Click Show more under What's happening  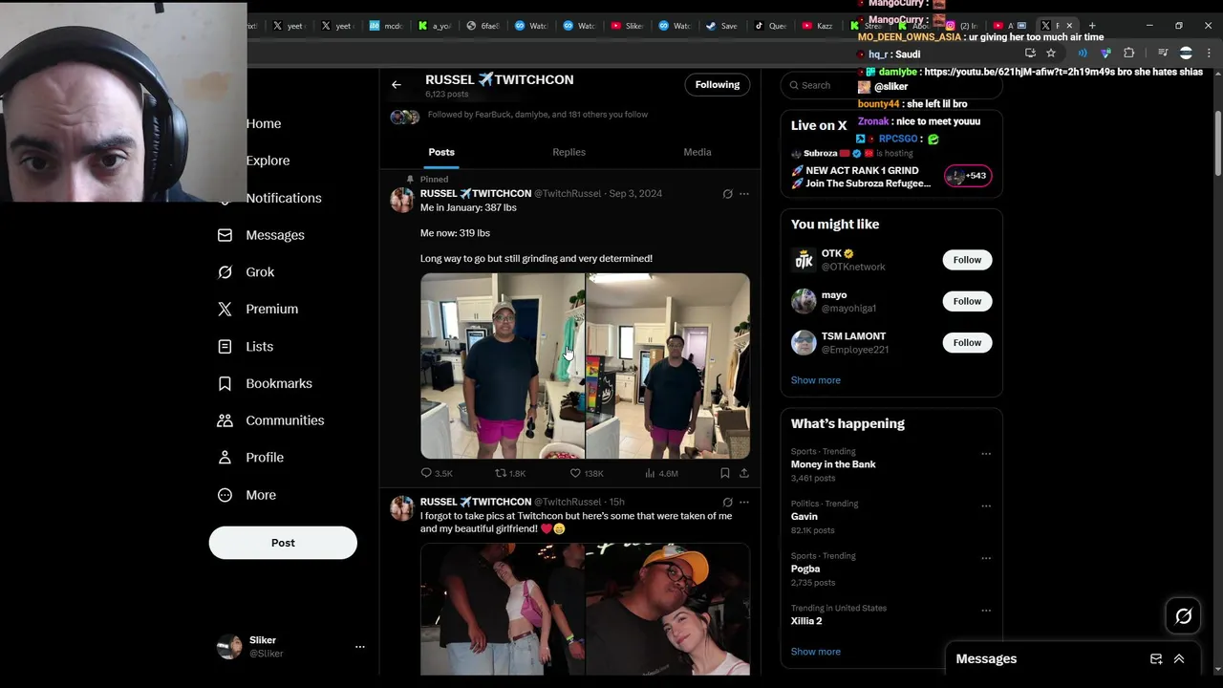click(816, 652)
